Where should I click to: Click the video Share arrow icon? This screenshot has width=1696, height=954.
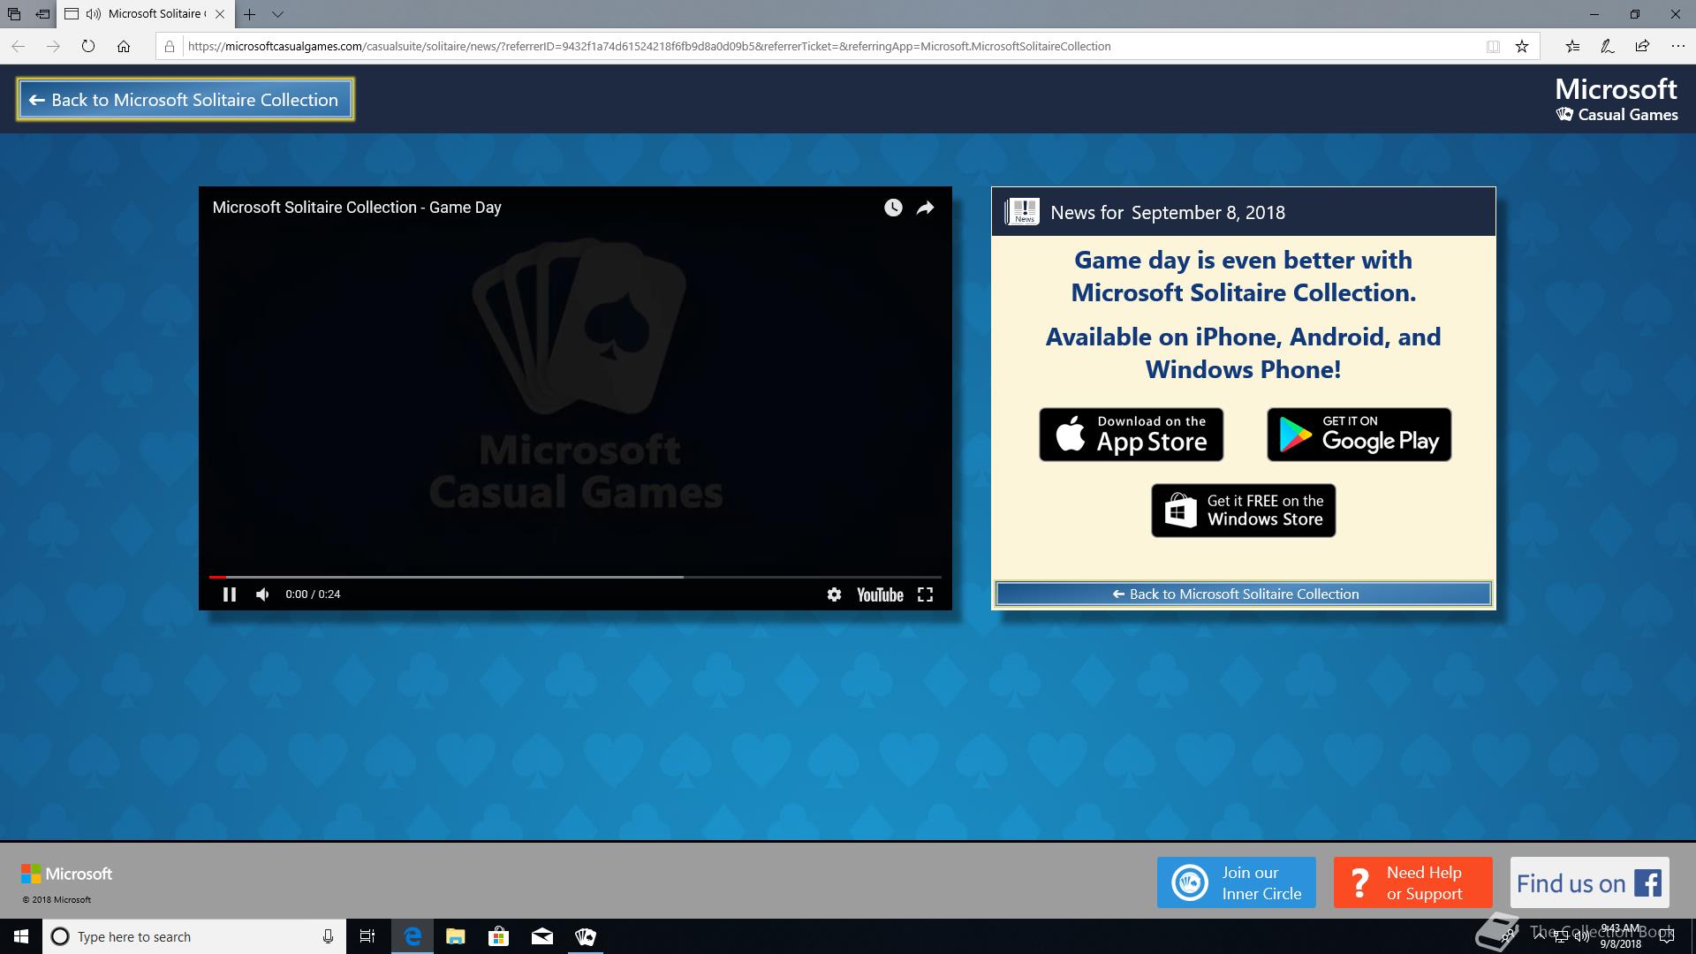click(925, 208)
